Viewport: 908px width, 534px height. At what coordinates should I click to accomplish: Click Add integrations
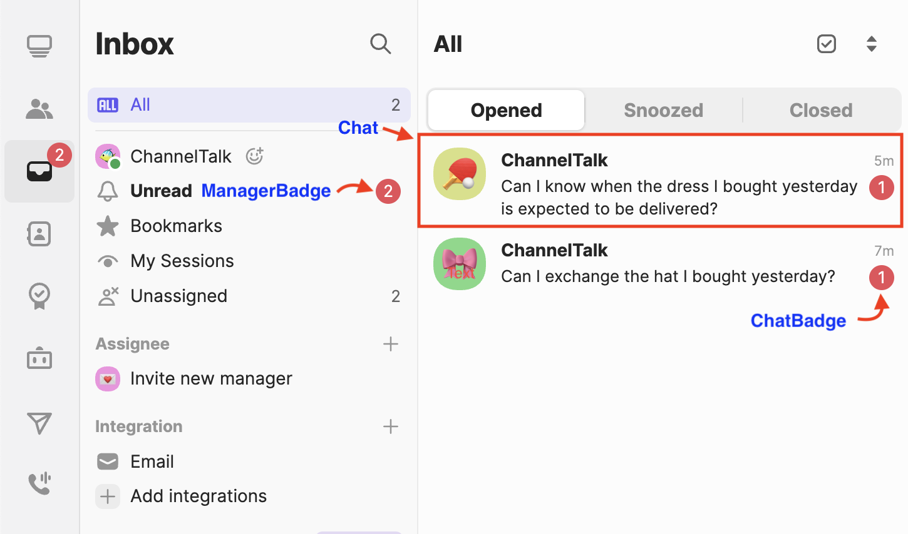coord(249,496)
